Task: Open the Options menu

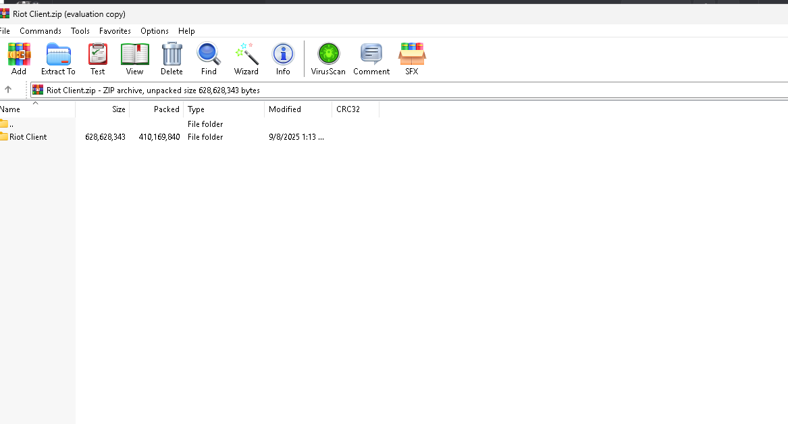Action: pos(154,30)
